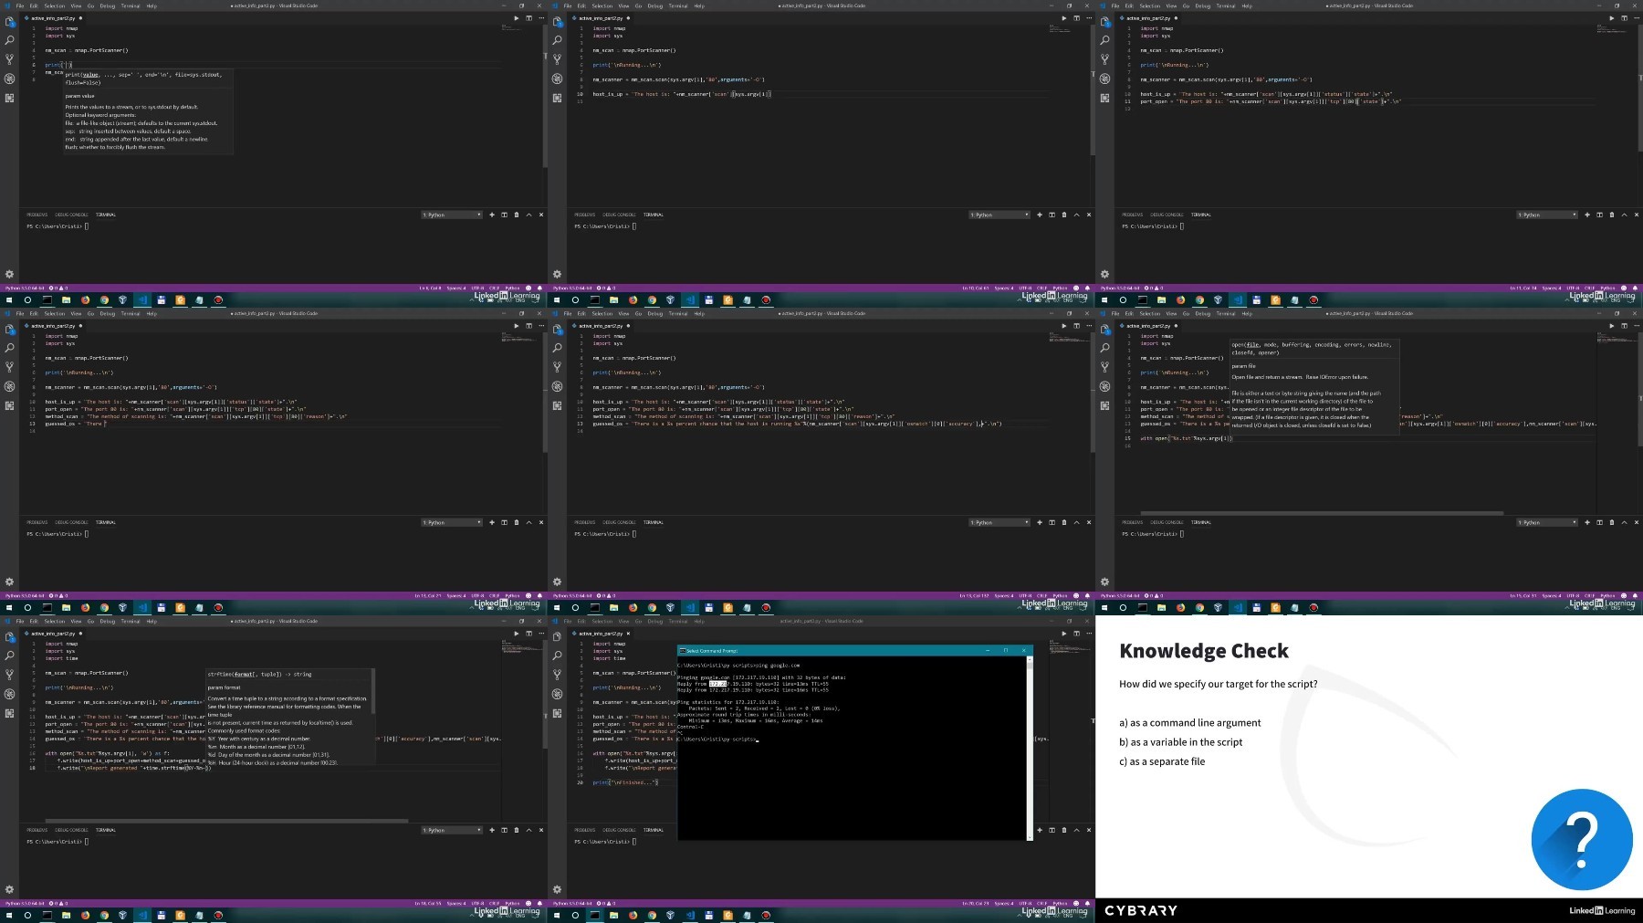
Task: Click Kill Terminal trash icon in open() tooltip frame
Action: point(1612,522)
